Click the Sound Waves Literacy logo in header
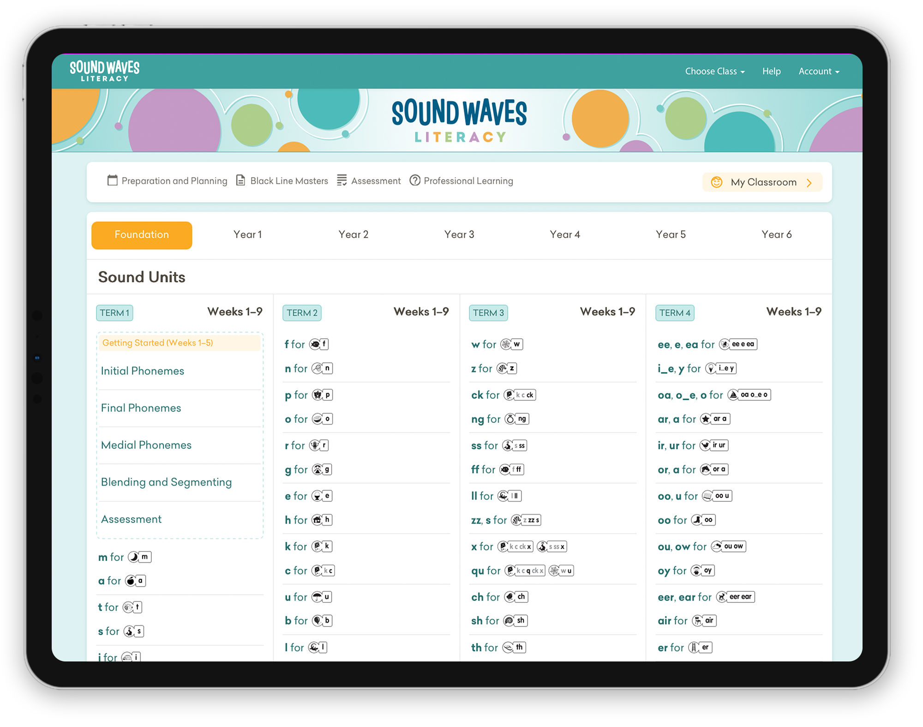Image resolution: width=923 pixels, height=727 pixels. click(104, 71)
